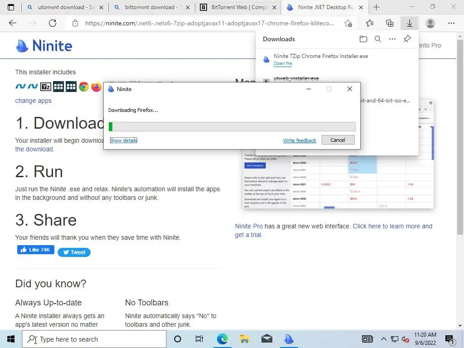Screen dimensions: 464x348
Task: Open Mail app from taskbar
Action: (266, 339)
